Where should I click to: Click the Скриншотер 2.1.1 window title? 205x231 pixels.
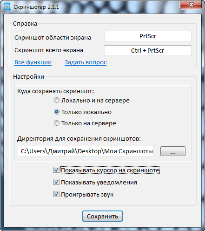pos(36,7)
